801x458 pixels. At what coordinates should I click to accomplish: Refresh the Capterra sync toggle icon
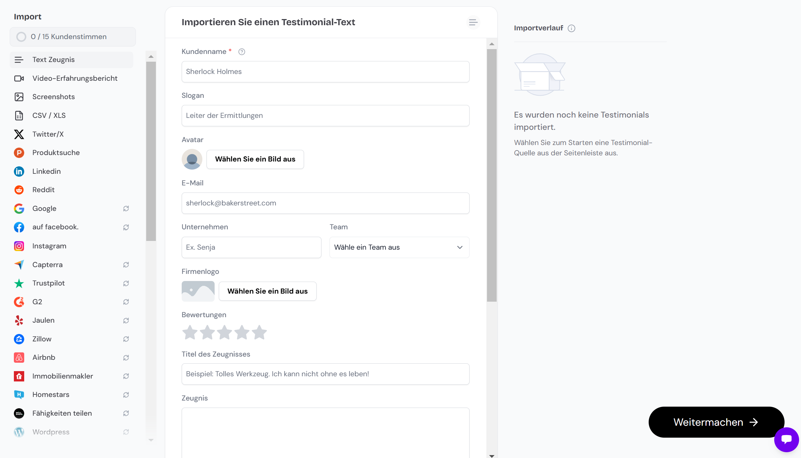pyautogui.click(x=126, y=265)
